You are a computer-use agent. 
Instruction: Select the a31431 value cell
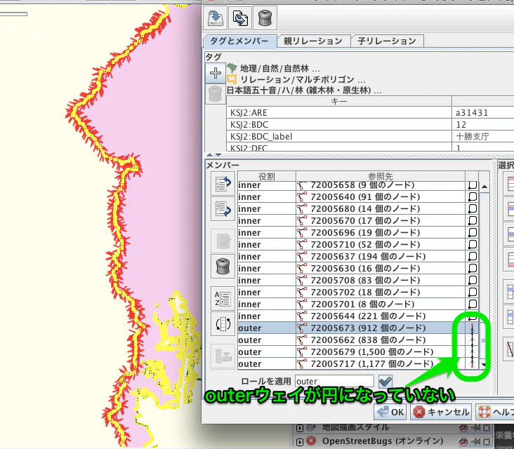point(483,113)
